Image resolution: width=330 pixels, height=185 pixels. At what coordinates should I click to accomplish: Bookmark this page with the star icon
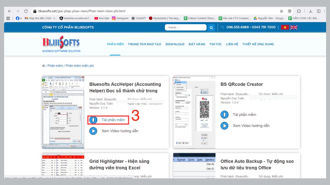(281, 11)
